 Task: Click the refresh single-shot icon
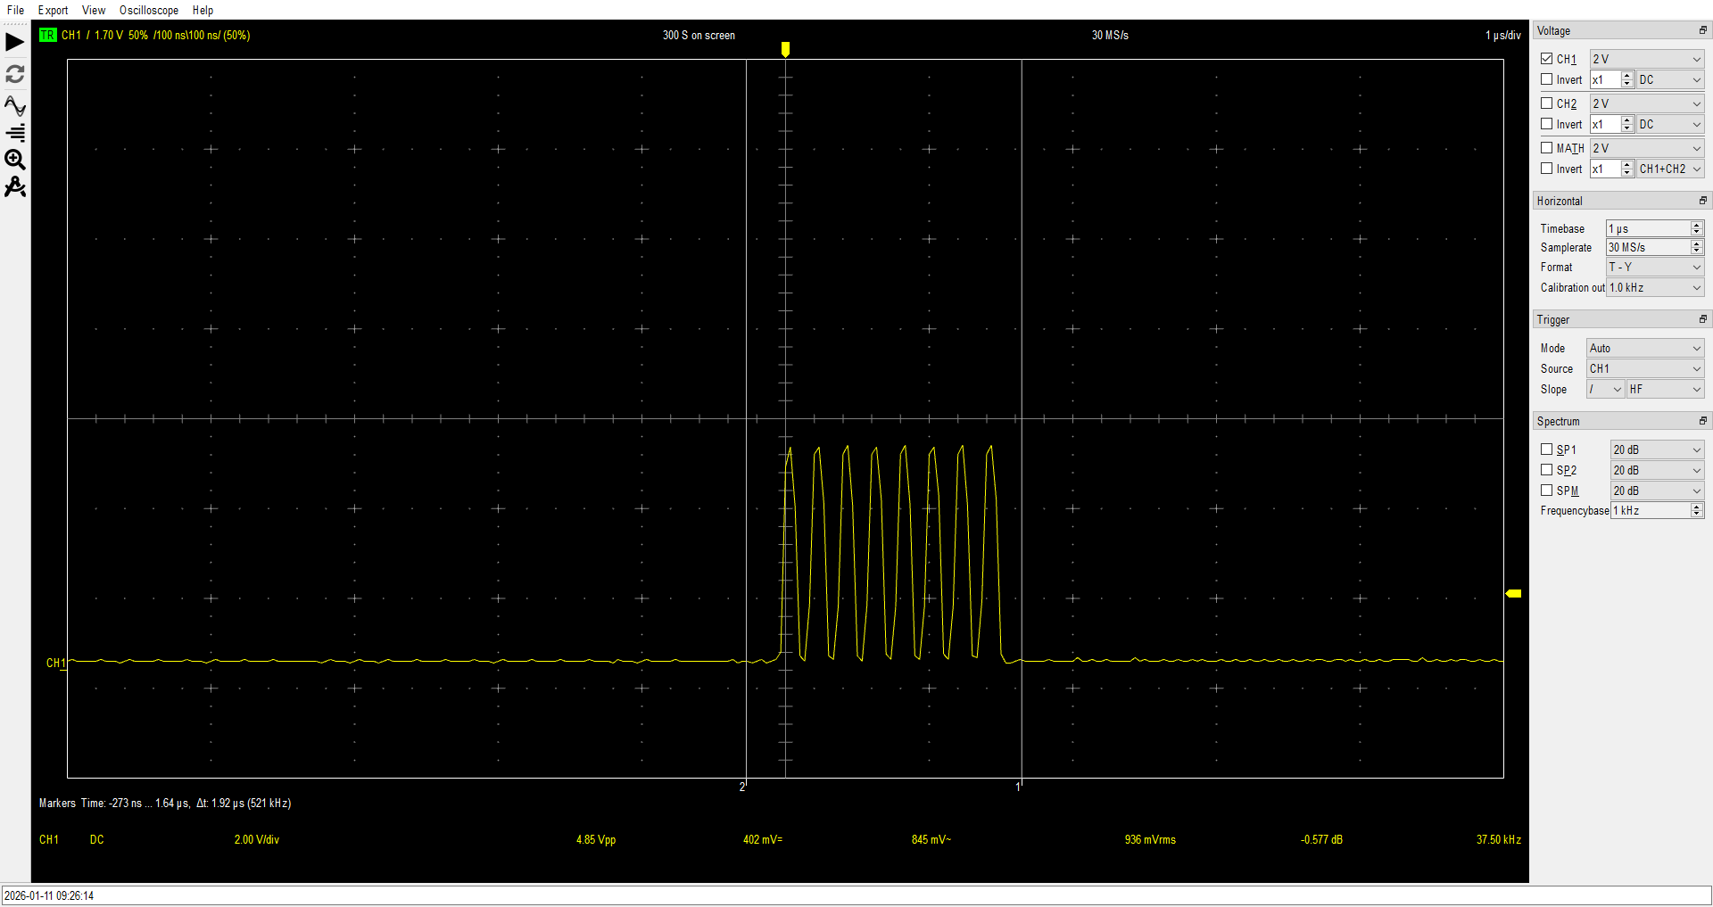click(x=15, y=74)
